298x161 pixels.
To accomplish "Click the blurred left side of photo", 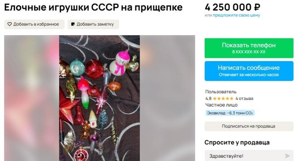I will tap(31, 98).
